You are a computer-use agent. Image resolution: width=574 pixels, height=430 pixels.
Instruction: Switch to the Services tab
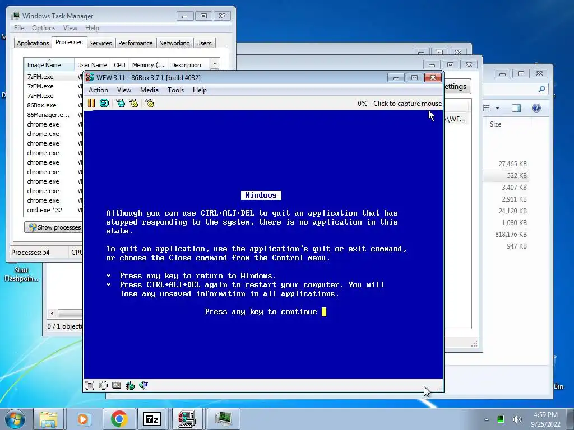click(100, 43)
